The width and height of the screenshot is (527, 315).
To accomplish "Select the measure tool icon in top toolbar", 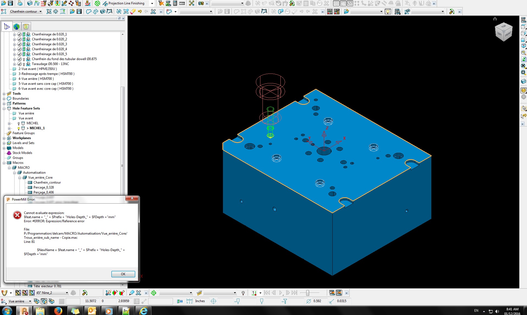I will coord(182,4).
